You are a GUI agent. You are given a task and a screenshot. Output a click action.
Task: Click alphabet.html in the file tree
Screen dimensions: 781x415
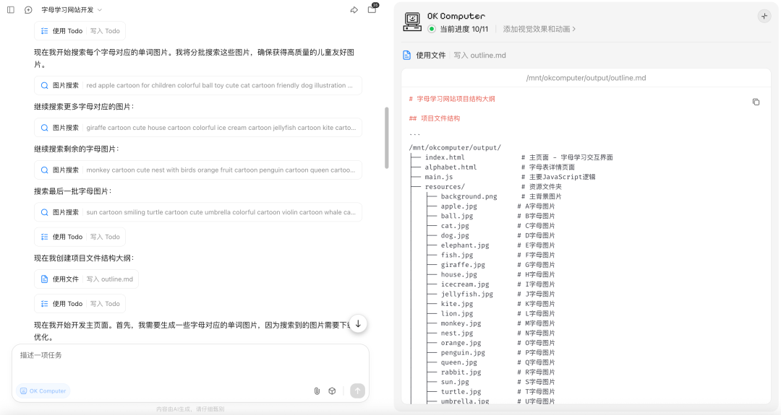pos(451,167)
